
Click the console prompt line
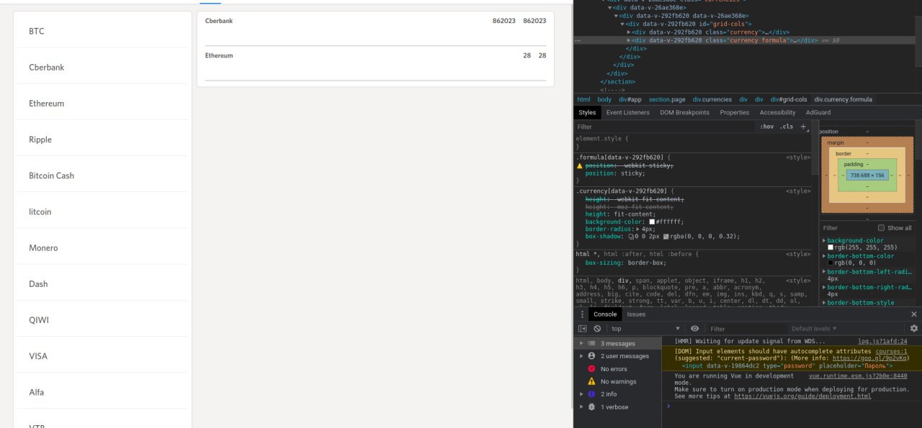pos(792,406)
